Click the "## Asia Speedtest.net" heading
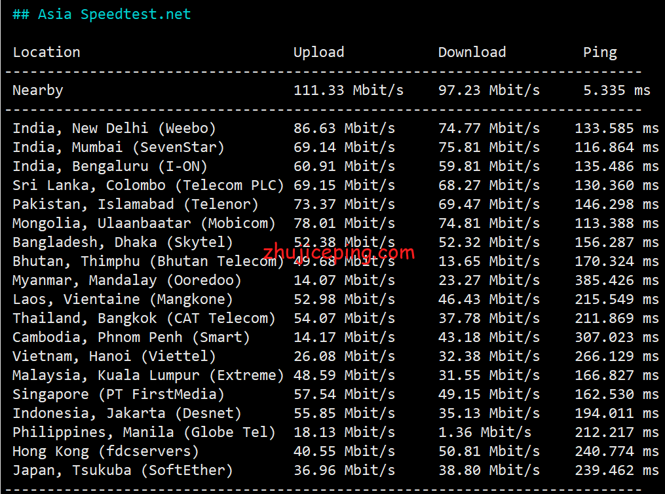This screenshot has width=665, height=494. pos(102,14)
